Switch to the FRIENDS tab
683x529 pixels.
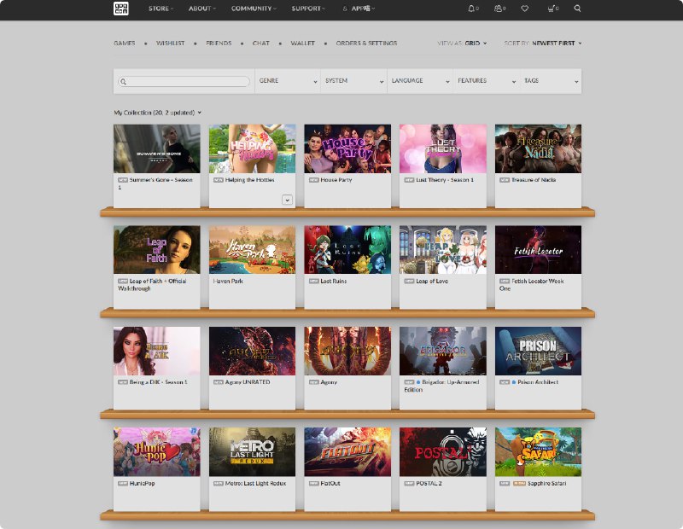pyautogui.click(x=219, y=44)
